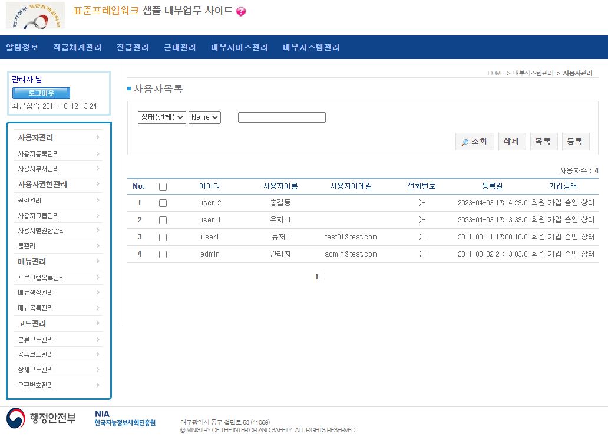The image size is (608, 440).
Task: Click arrow icon beside 권한관리
Action: 97,200
